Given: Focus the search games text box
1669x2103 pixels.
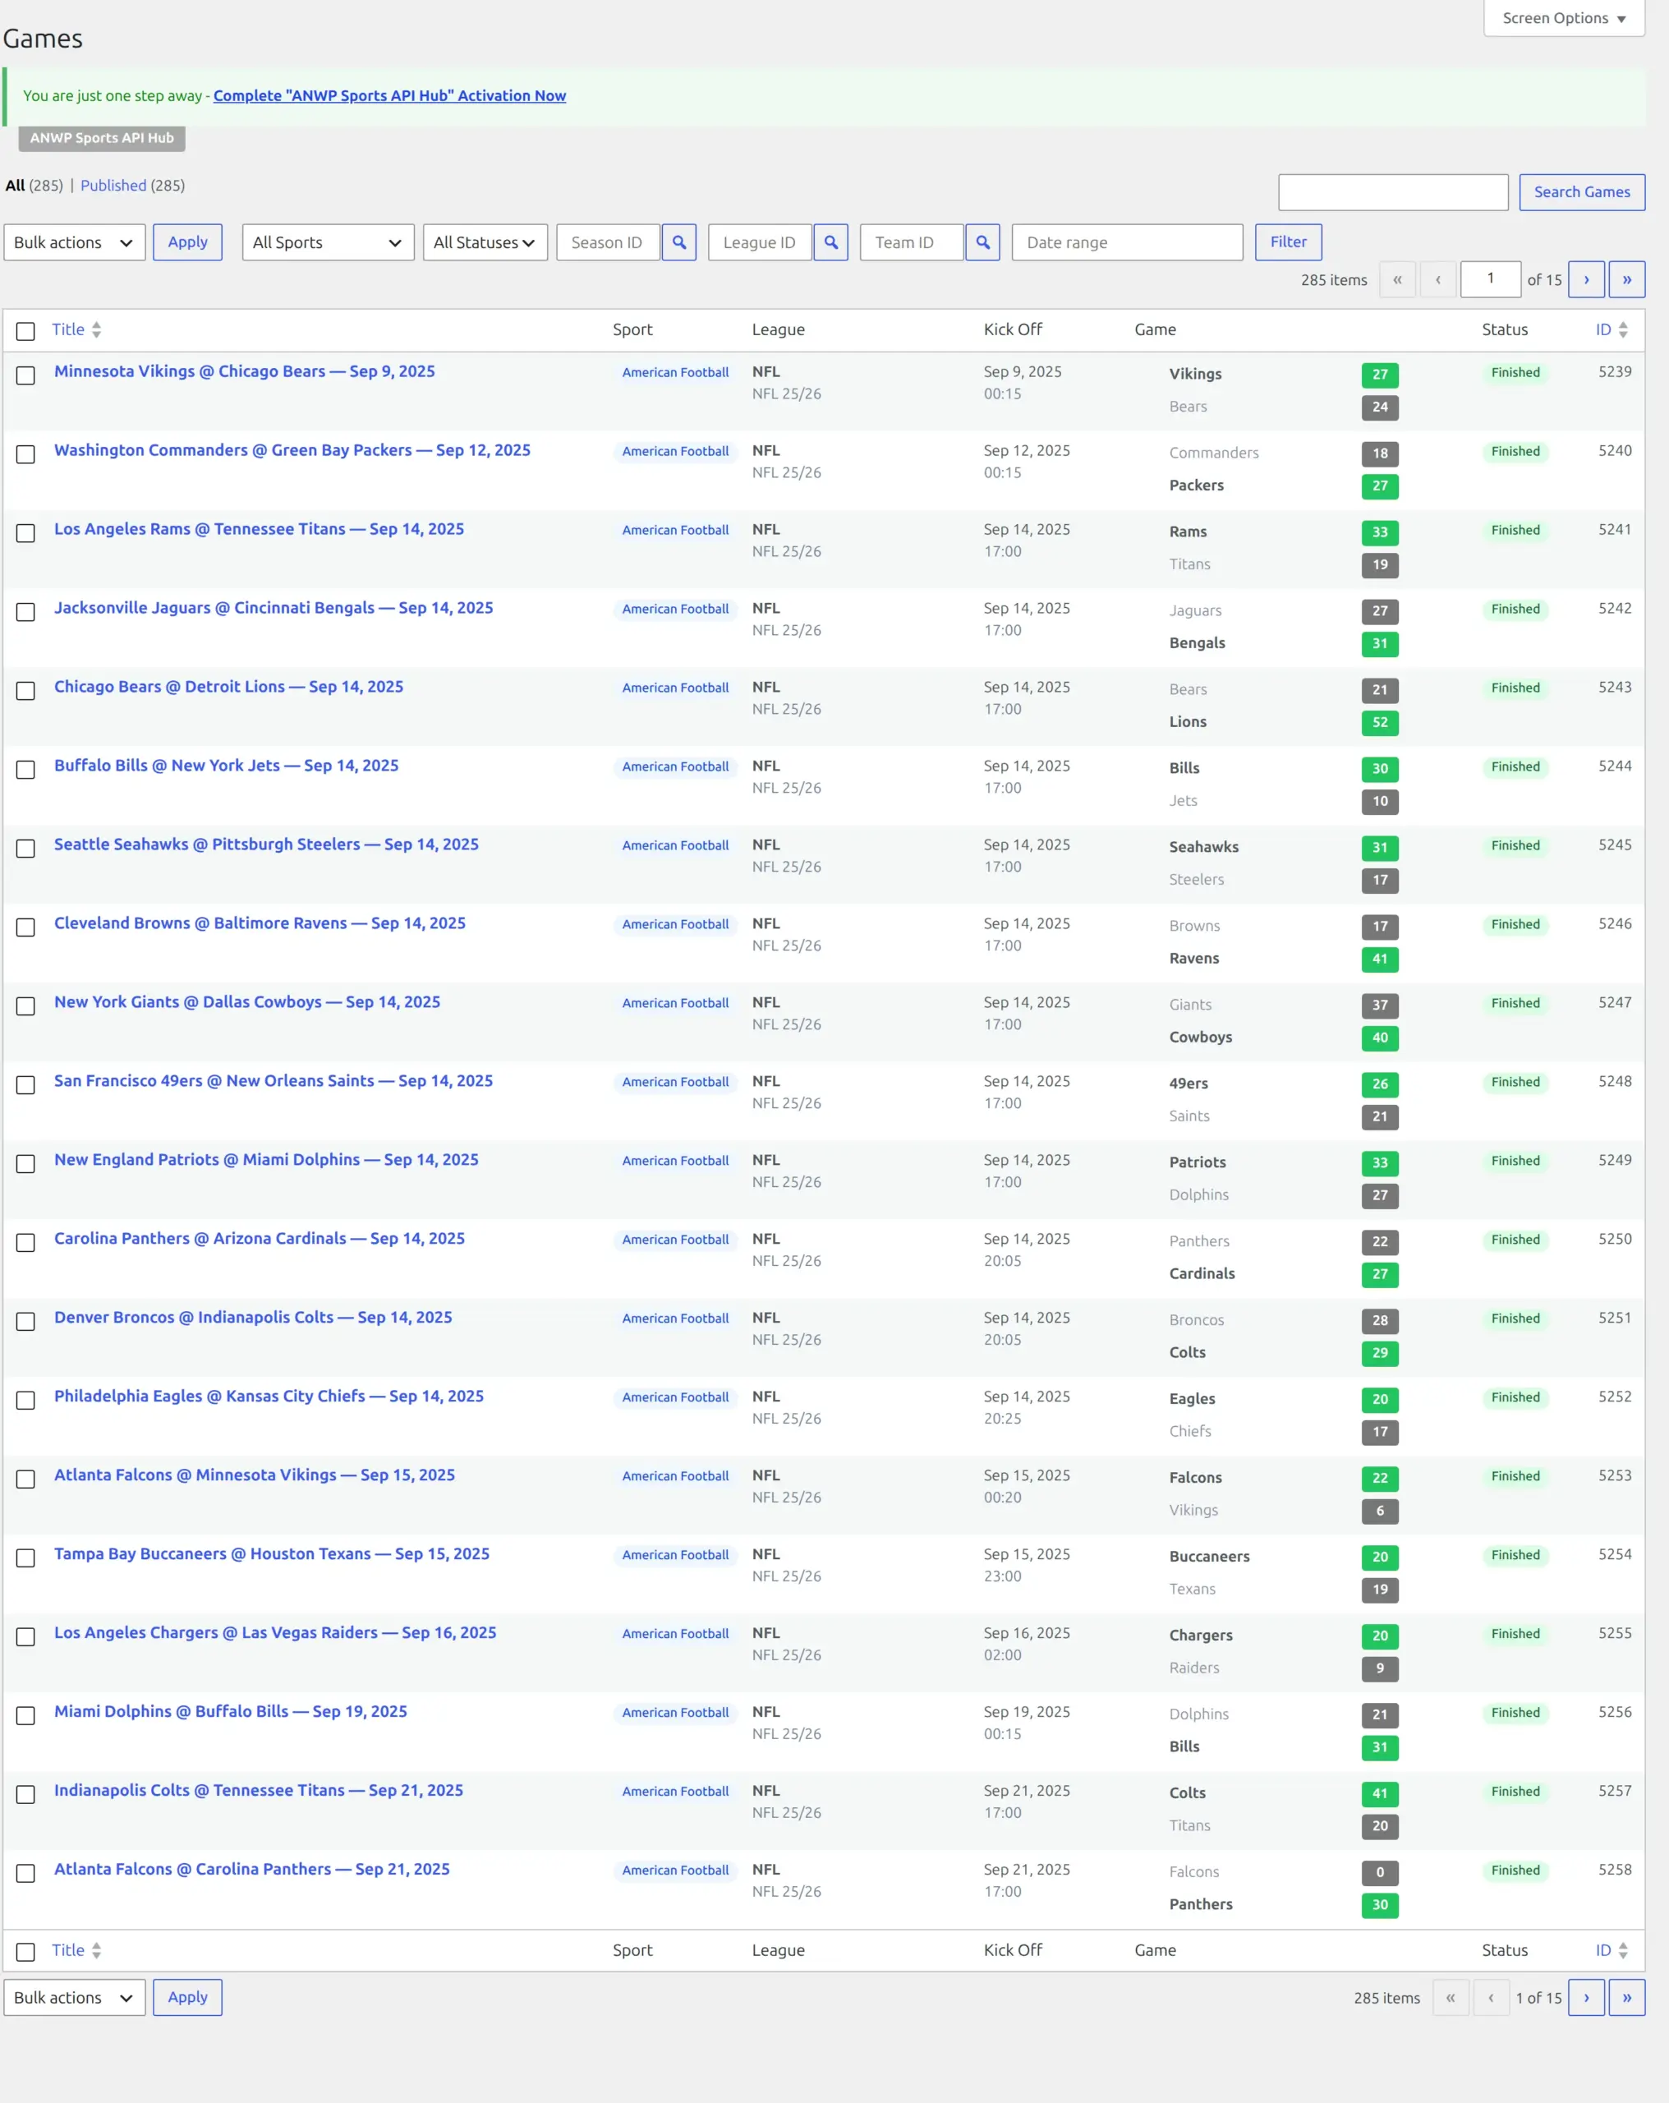Looking at the screenshot, I should coord(1393,192).
